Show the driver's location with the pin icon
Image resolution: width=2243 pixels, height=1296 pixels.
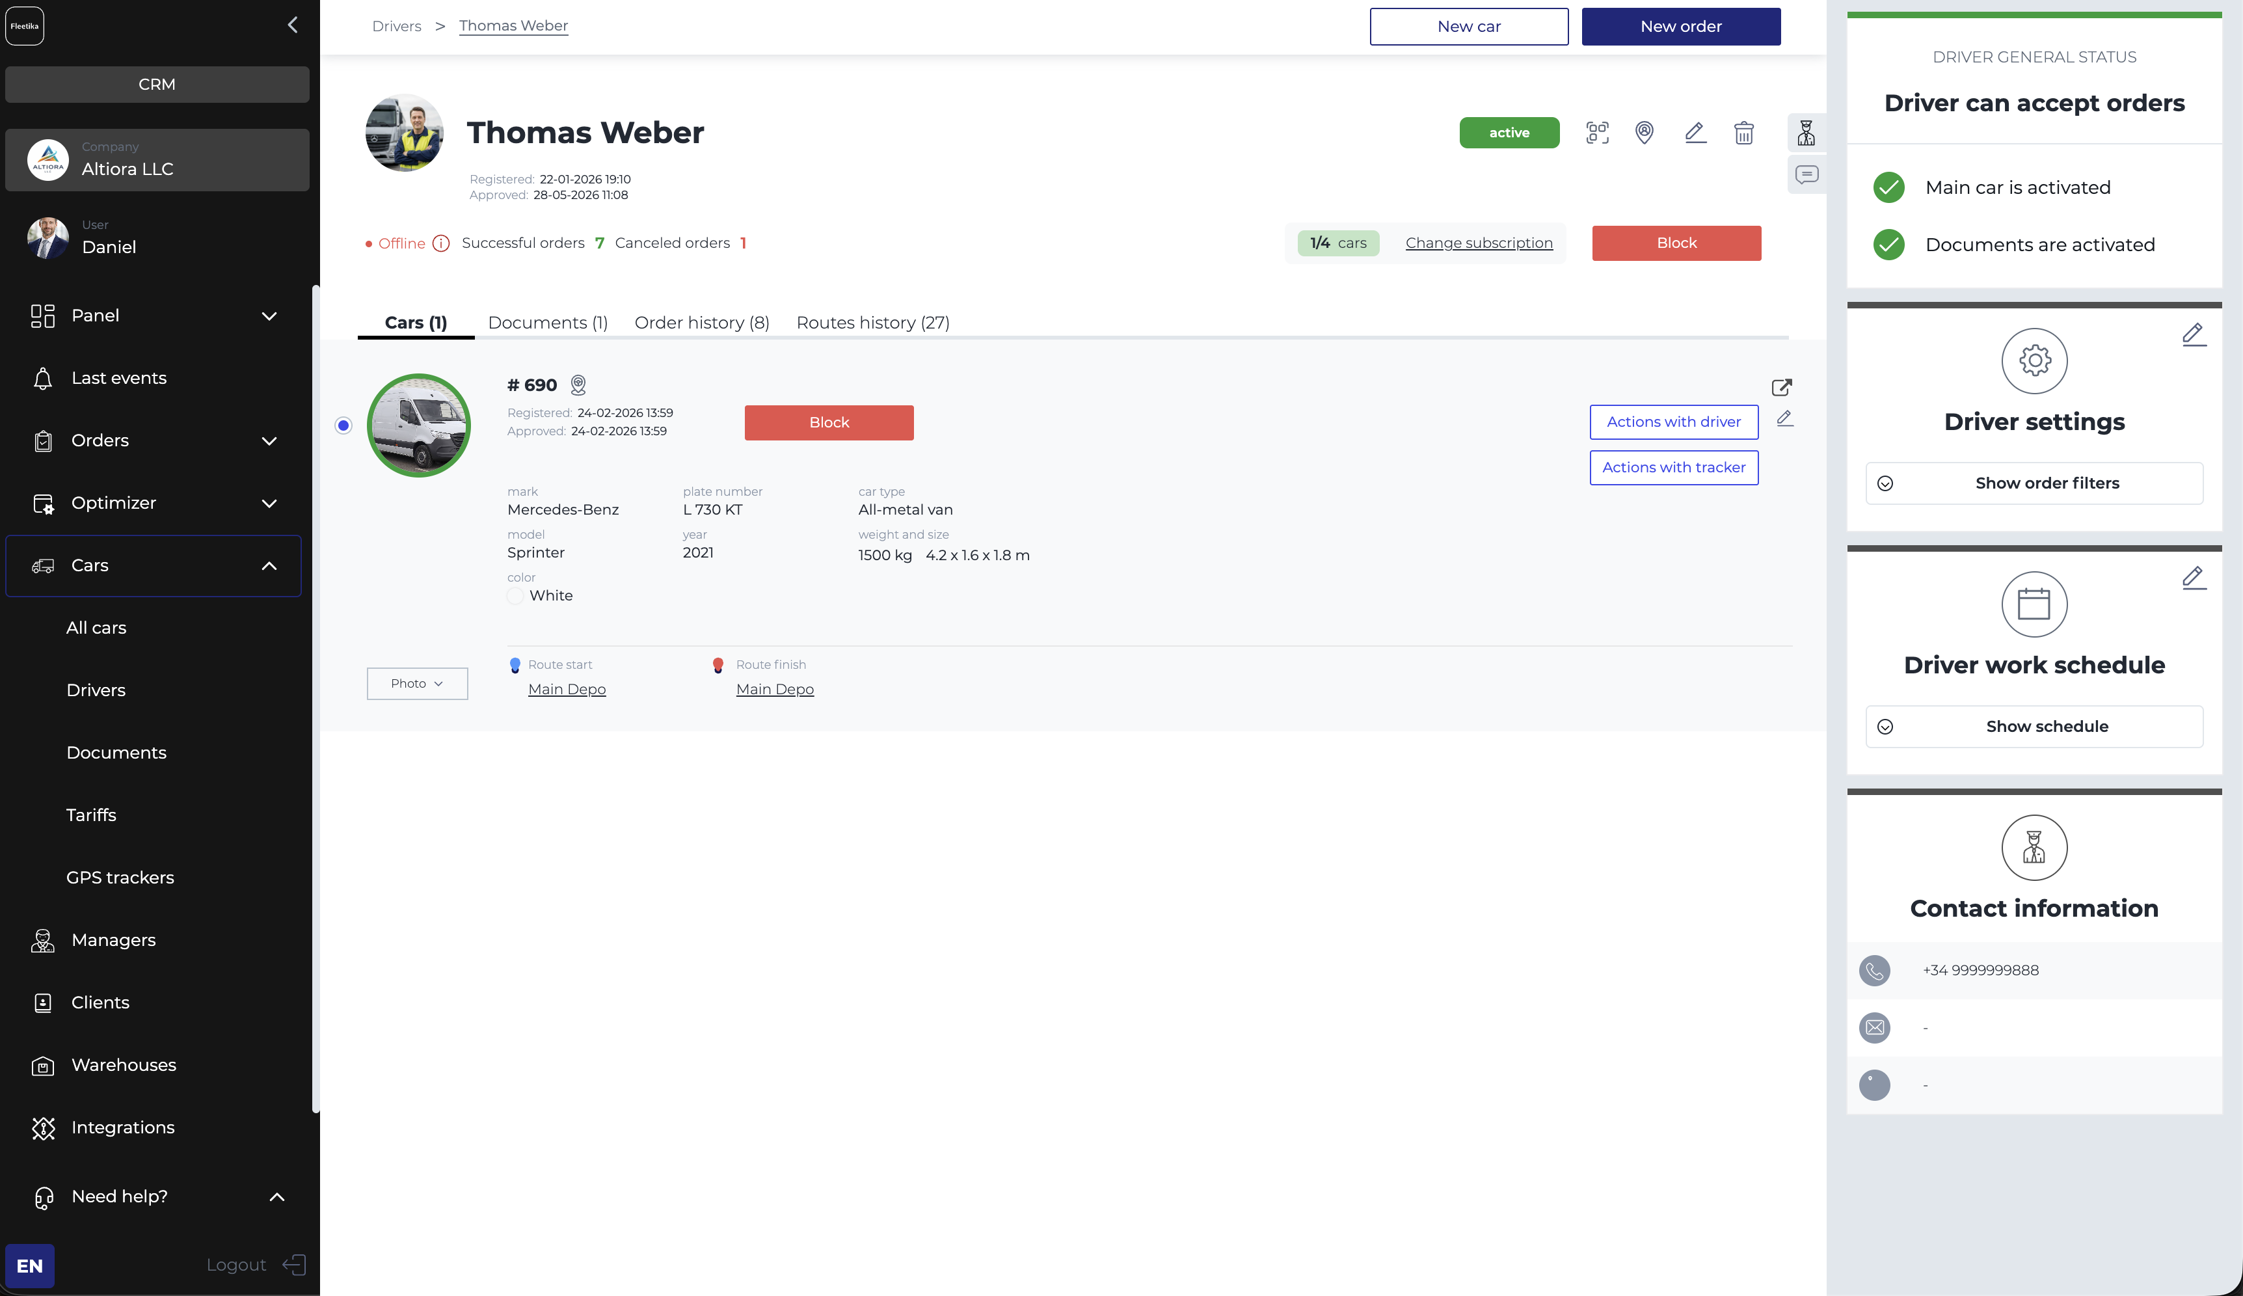click(x=1645, y=133)
